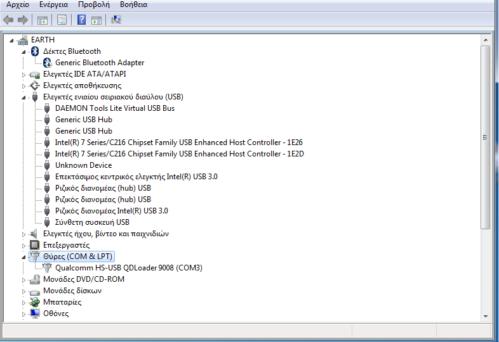
Task: Open Properties from the toolbar icon
Action: click(x=62, y=20)
